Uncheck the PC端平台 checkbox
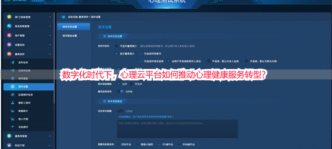 coord(159,144)
